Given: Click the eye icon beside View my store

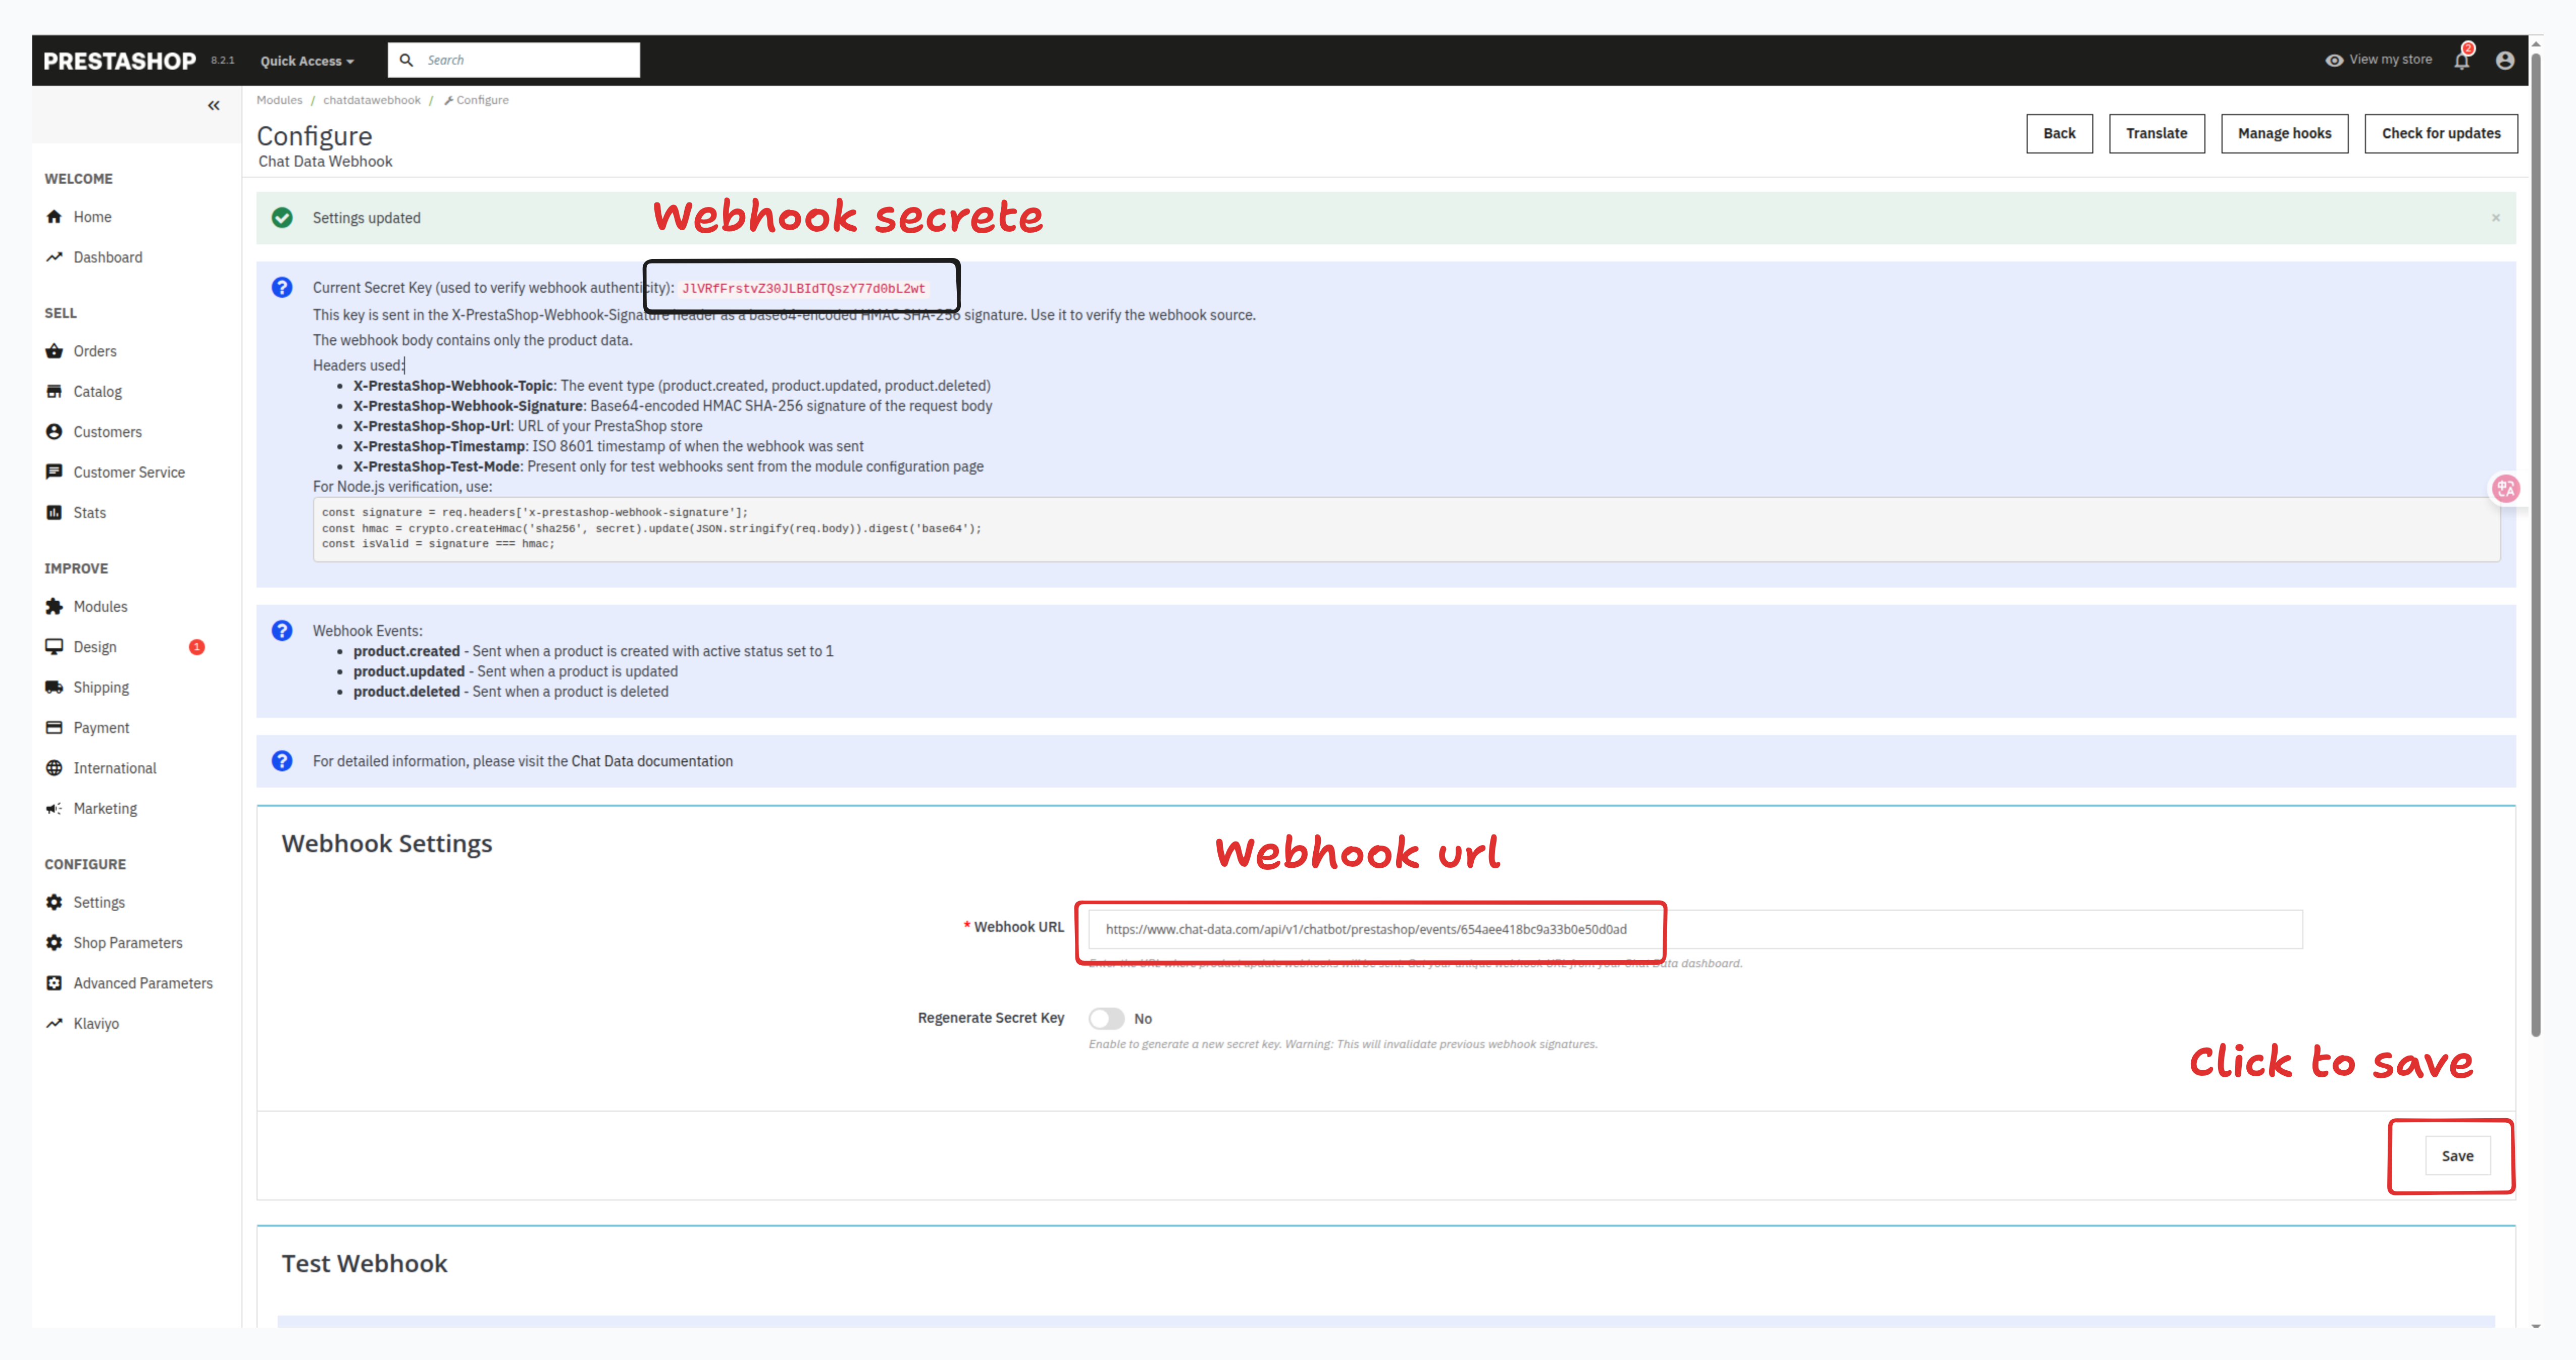Looking at the screenshot, I should [x=2334, y=60].
